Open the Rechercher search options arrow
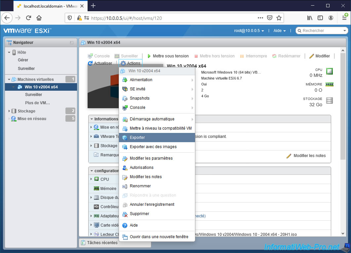351x253 pixels. coord(344,31)
